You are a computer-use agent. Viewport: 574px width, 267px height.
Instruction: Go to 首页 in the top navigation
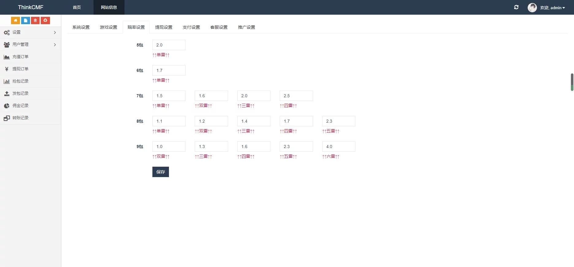coord(77,7)
